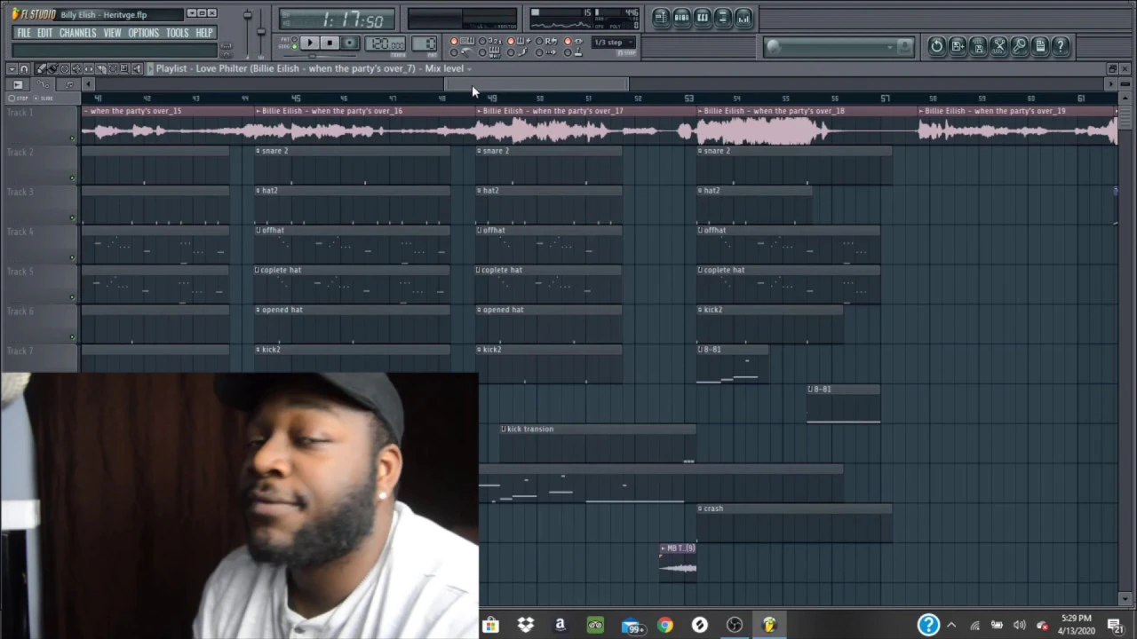Image resolution: width=1137 pixels, height=639 pixels.
Task: Click the Play button in transport
Action: pos(310,43)
